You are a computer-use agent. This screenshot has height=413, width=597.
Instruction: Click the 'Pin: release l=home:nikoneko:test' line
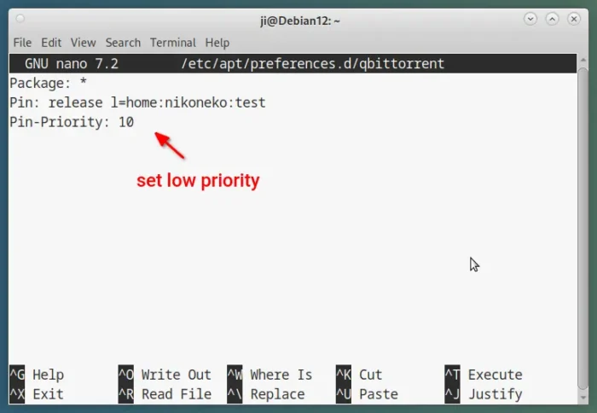click(x=137, y=102)
